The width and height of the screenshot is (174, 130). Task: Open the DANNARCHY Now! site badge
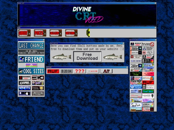coord(24,78)
